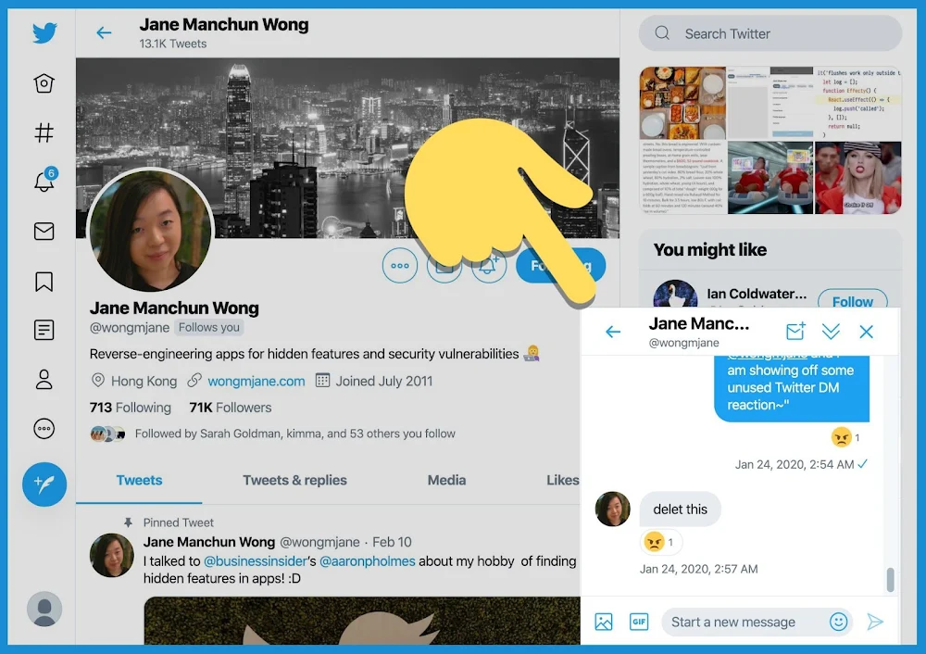The height and width of the screenshot is (654, 926).
Task: Open code snippet image in media grid
Action: (858, 102)
